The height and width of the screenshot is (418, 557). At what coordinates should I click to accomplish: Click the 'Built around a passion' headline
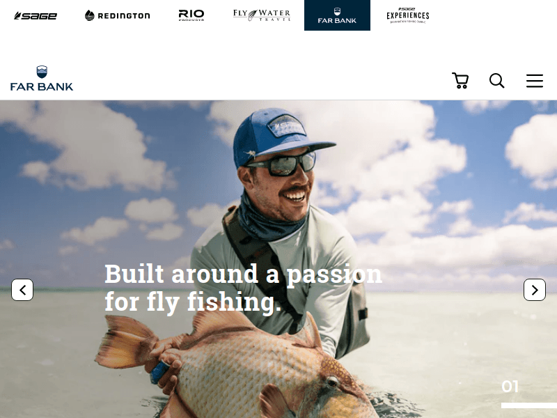243,274
